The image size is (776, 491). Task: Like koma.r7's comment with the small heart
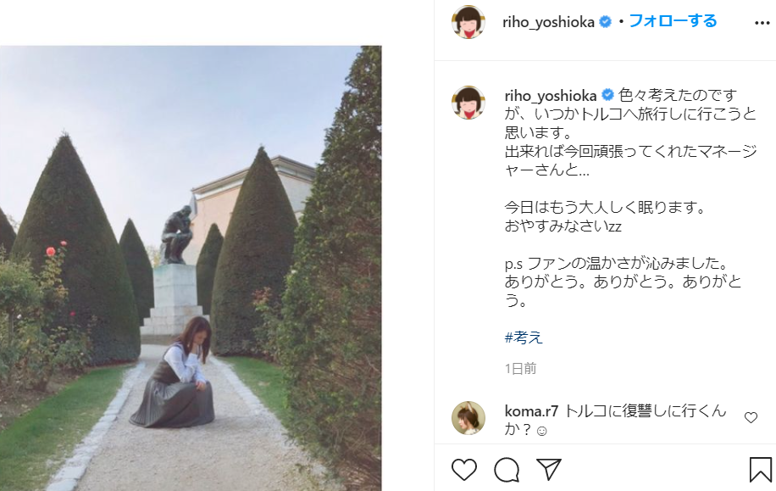pos(751,418)
